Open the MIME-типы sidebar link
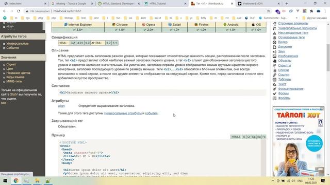 [14, 81]
